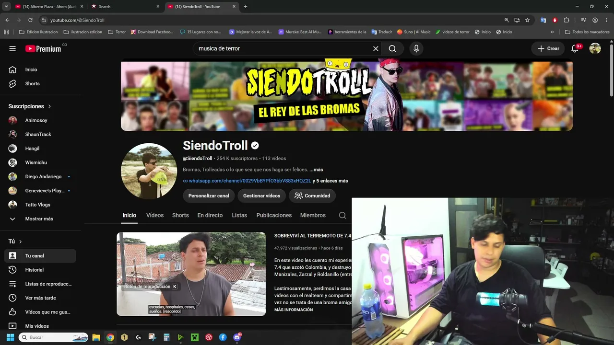Open Minecraft from the taskbar
This screenshot has width=614, height=345.
pos(195,337)
